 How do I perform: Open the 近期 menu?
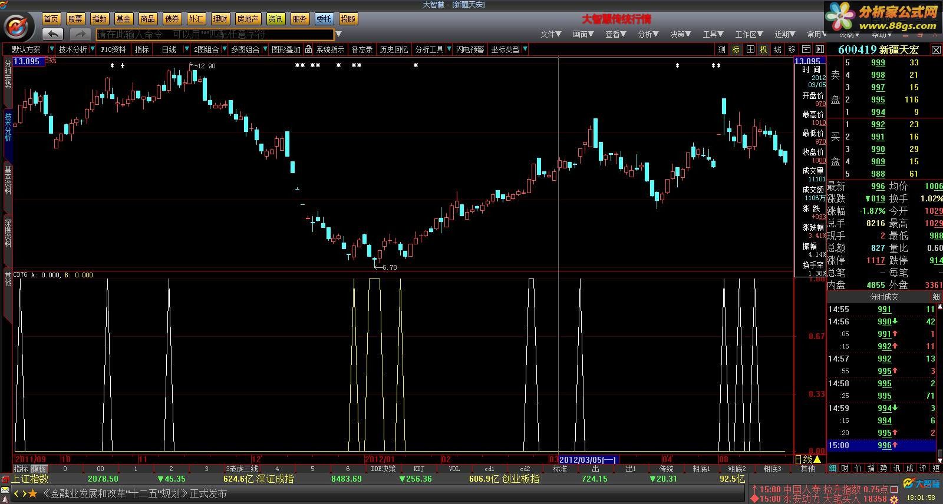(786, 34)
